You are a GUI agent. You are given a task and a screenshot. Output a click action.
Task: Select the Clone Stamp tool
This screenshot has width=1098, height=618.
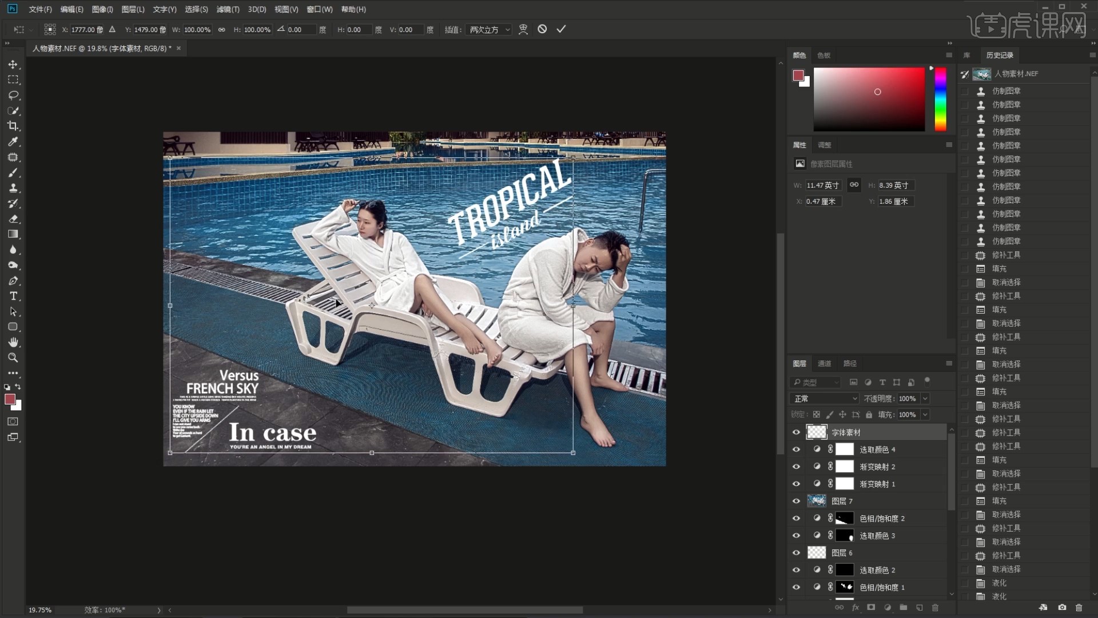[x=13, y=188]
